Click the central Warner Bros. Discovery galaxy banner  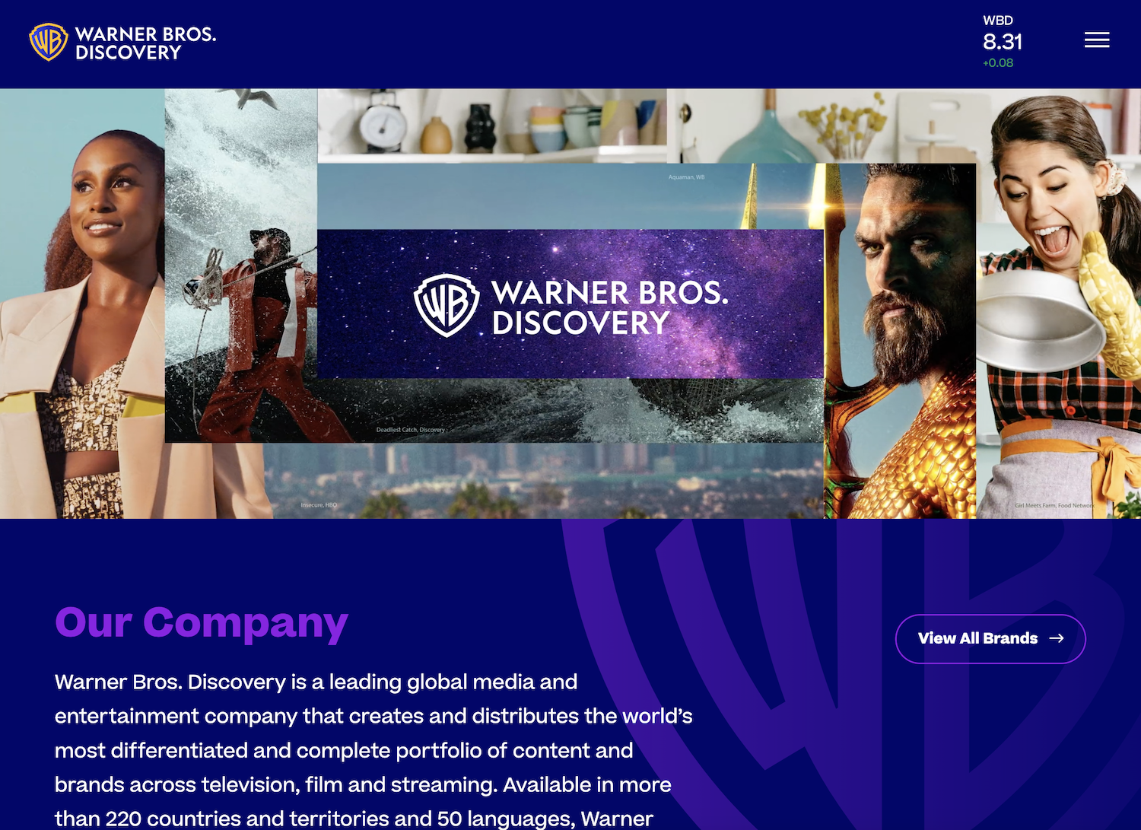pos(570,304)
